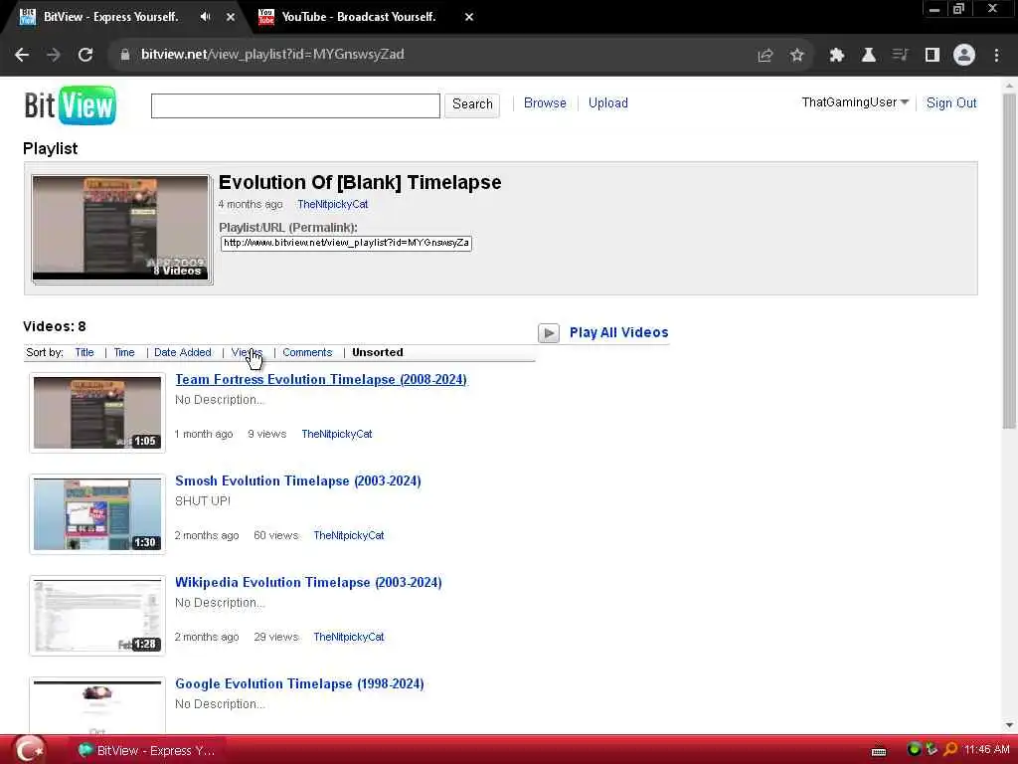Open the Chrome three-dot menu
1018x764 pixels.
point(996,56)
